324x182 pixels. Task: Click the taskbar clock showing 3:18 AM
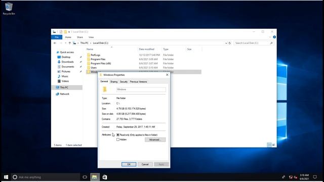click(x=304, y=177)
